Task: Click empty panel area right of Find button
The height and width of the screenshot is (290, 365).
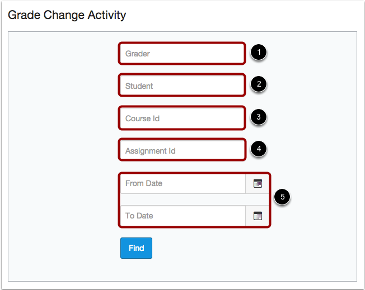Action: pyautogui.click(x=233, y=248)
